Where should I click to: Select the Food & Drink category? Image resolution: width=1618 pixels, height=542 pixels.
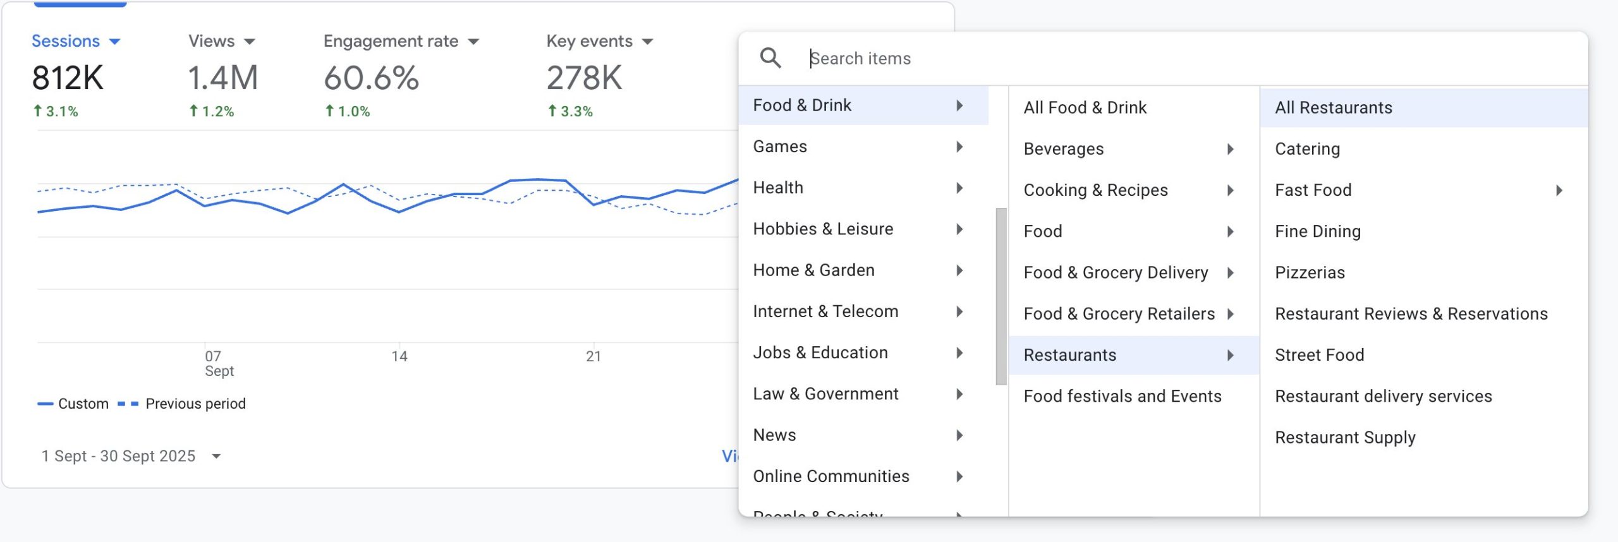click(801, 105)
